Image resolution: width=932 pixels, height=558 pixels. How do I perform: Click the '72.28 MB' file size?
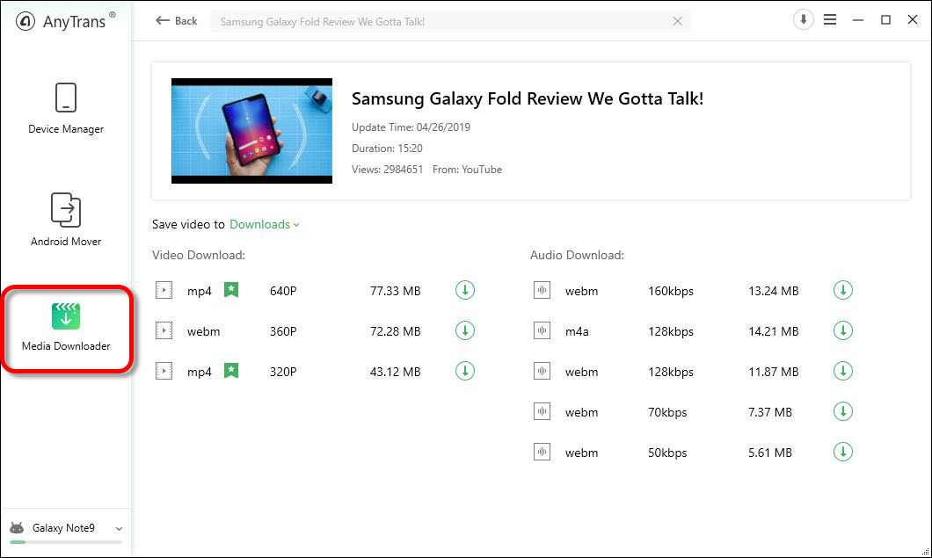click(x=396, y=331)
